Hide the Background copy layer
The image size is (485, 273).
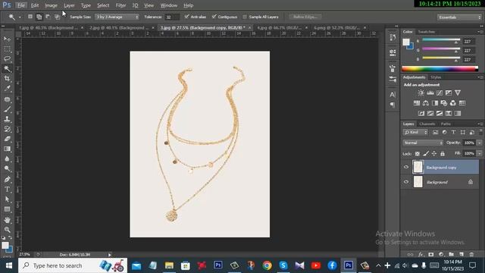pyautogui.click(x=406, y=167)
